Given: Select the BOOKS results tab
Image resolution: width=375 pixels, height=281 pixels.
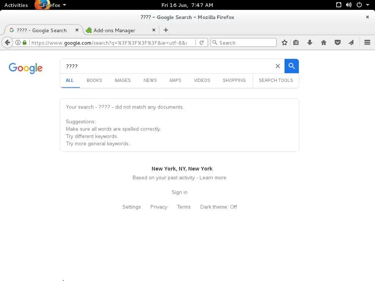Looking at the screenshot, I should pos(94,80).
